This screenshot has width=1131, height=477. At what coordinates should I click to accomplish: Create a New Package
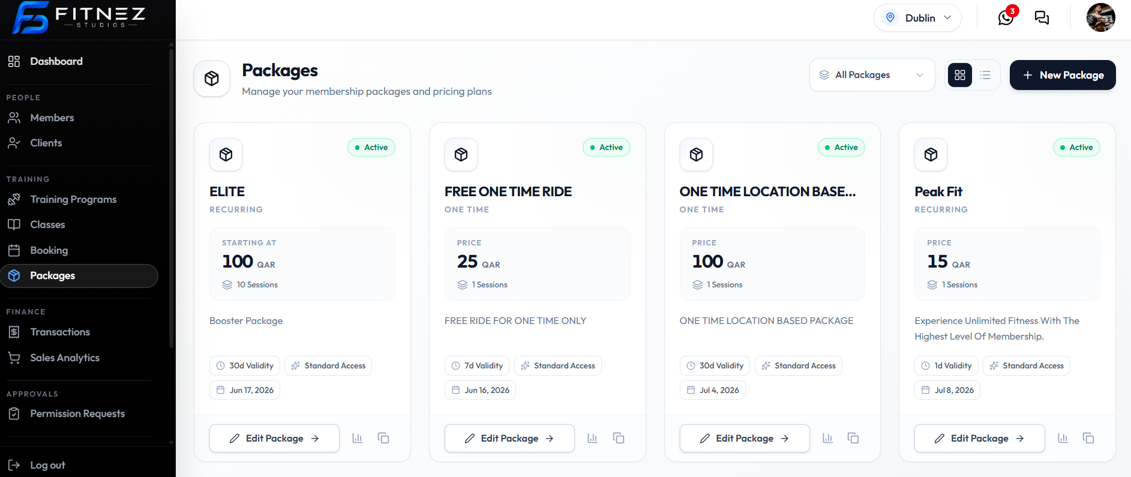point(1063,75)
